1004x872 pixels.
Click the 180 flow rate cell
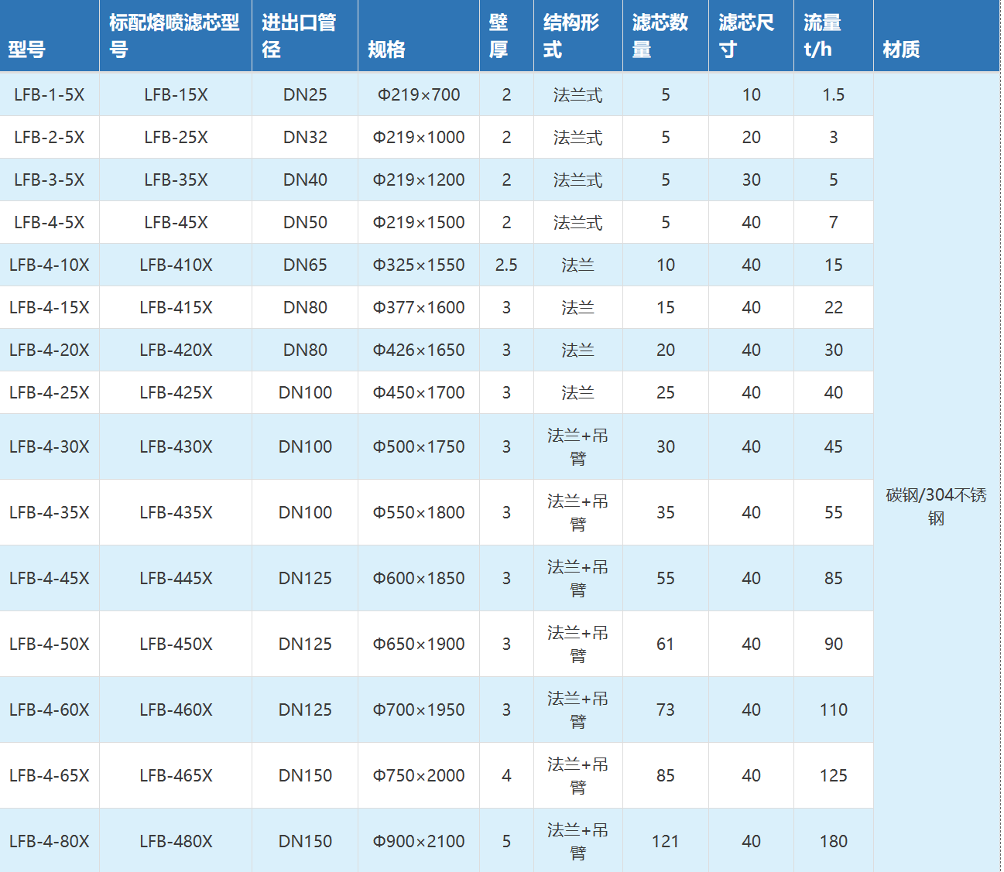(834, 840)
